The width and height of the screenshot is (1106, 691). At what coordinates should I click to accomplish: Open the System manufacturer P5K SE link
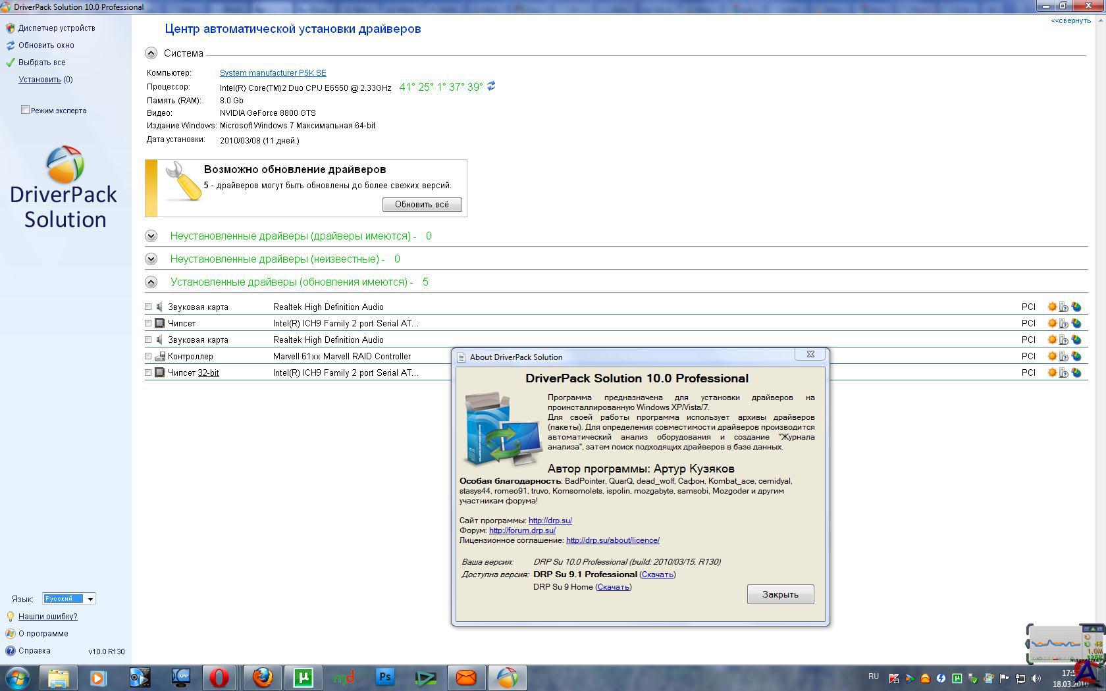coord(273,73)
